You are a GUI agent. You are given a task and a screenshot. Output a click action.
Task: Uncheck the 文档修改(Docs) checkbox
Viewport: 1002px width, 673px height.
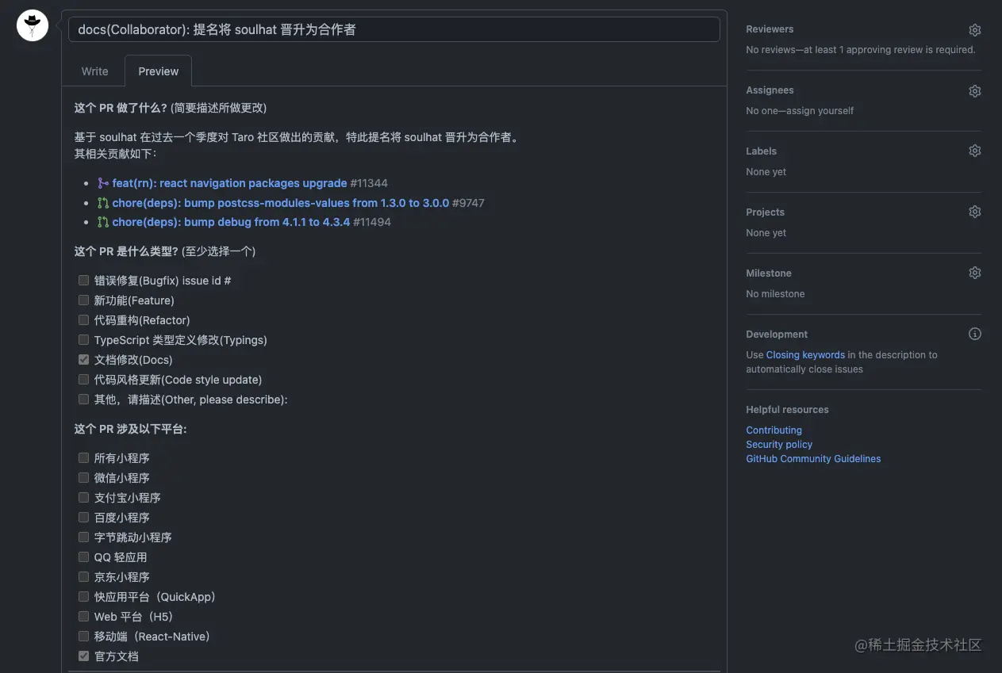tap(83, 359)
